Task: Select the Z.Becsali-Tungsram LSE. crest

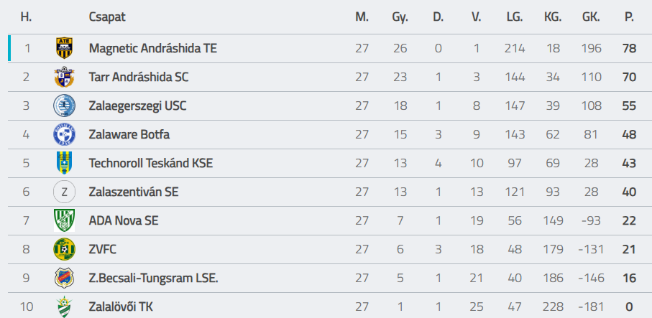Action: point(65,278)
